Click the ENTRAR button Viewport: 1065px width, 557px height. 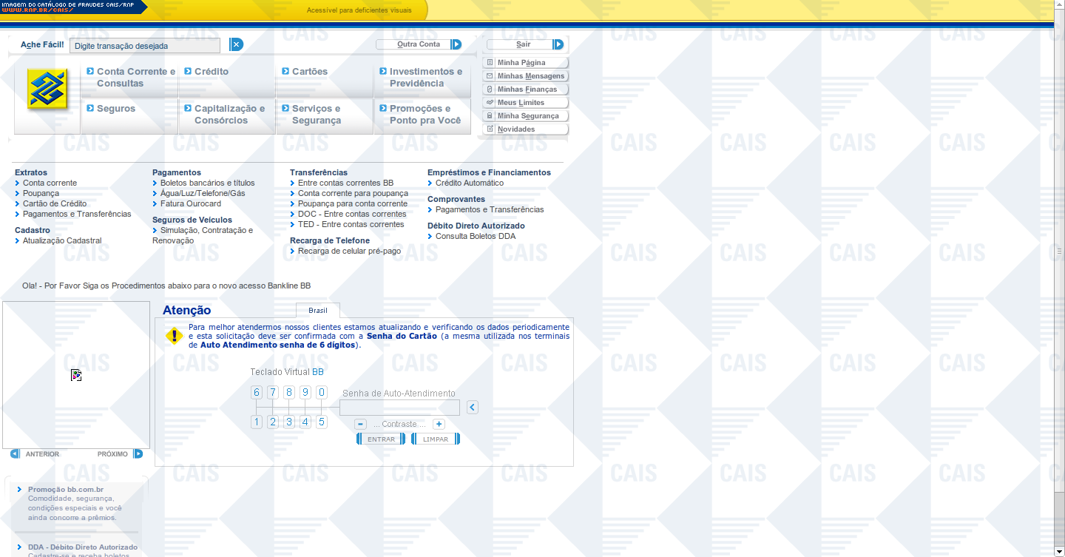[381, 439]
